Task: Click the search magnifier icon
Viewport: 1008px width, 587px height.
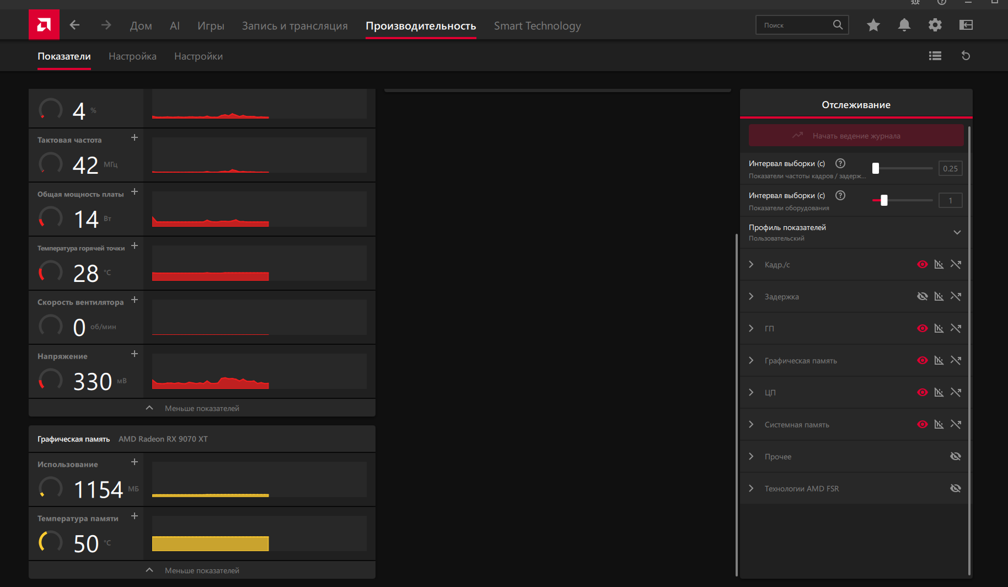Action: tap(838, 25)
